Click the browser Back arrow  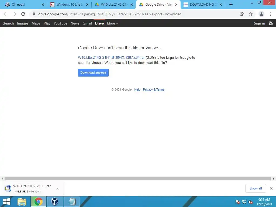tap(6, 14)
